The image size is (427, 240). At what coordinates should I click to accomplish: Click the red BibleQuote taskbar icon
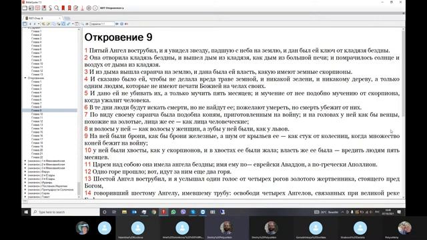pos(163,212)
